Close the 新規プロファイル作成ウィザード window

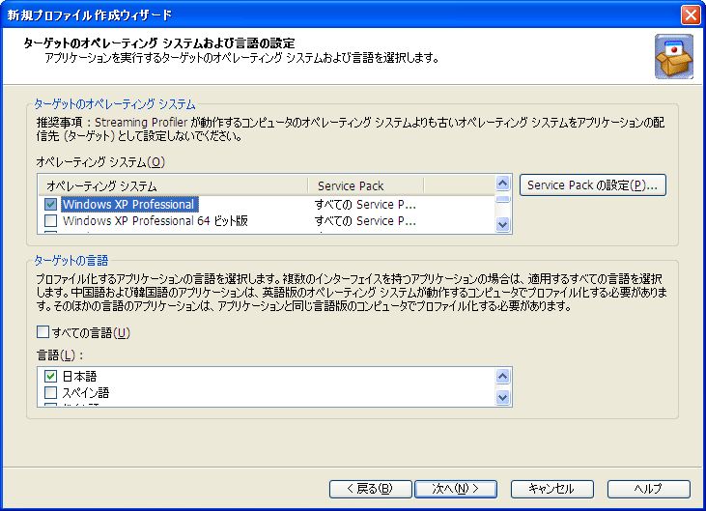tap(691, 14)
